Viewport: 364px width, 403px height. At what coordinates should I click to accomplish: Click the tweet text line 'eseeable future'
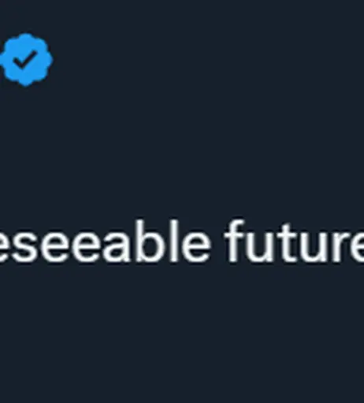[x=182, y=241]
